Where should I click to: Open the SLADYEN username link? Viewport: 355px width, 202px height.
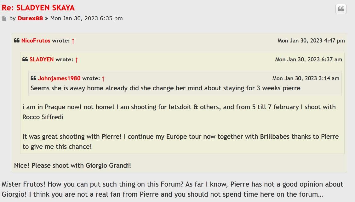pyautogui.click(x=42, y=59)
